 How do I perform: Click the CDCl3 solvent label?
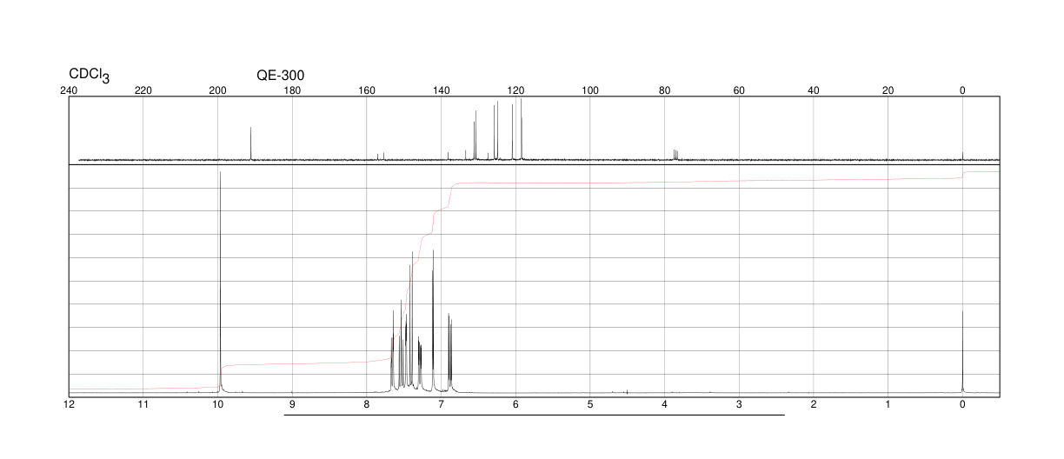click(x=90, y=76)
